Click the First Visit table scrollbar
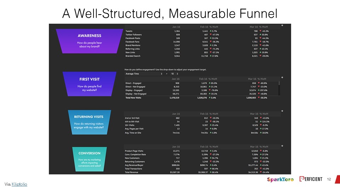 [279, 88]
